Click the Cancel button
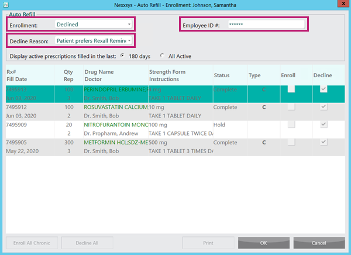This screenshot has height=255, width=351. coord(319,243)
